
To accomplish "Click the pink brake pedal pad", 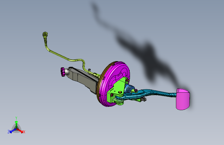I will (x=183, y=99).
